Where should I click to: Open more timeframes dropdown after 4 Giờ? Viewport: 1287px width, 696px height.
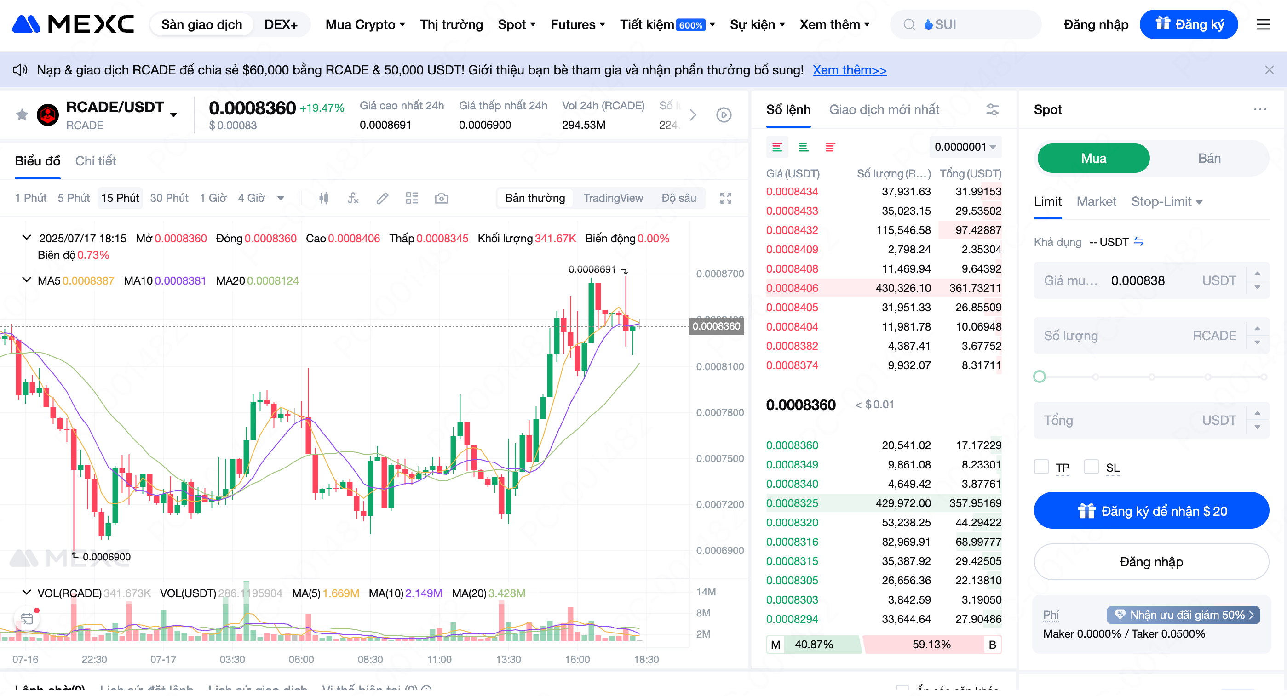pos(281,198)
